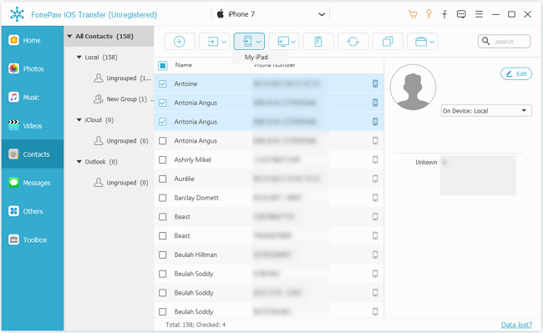Open Others in the sidebar
The height and width of the screenshot is (333, 543).
click(33, 211)
